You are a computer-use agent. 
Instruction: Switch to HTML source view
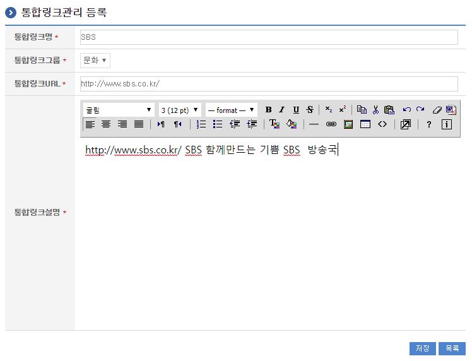click(x=382, y=124)
